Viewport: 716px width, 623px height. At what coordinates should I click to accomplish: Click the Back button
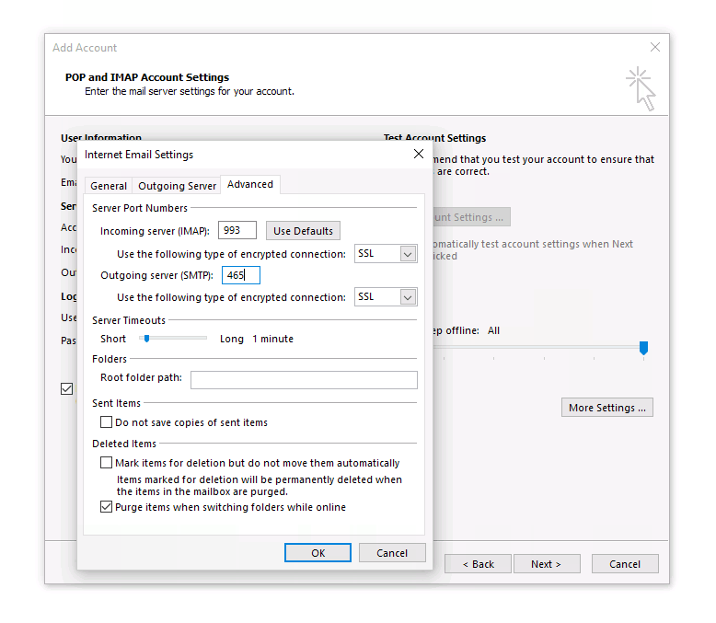(x=478, y=564)
